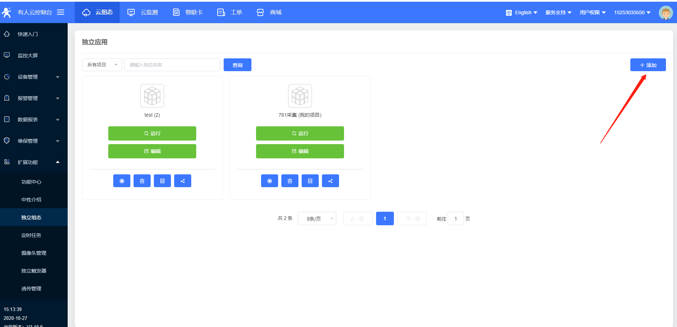The image size is (677, 327).
Task: Open the 所有项目 project filter dropdown
Action: tap(102, 65)
